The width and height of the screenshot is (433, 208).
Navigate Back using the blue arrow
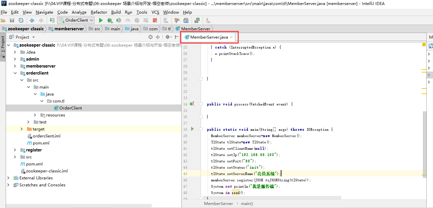pyautogui.click(x=32, y=20)
